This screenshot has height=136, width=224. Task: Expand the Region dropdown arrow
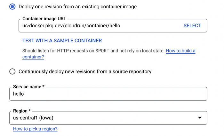click(200, 118)
